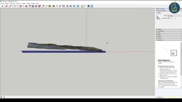Click the blue rectangle in the model
Image resolution: width=182 pixels, height=102 pixels.
(x=64, y=52)
